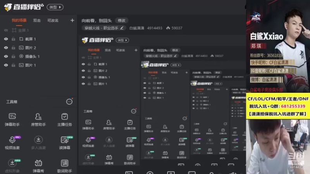
Task: Click the CF/LOL/CFM/和平/王者/DNF heading
Action: (278, 99)
